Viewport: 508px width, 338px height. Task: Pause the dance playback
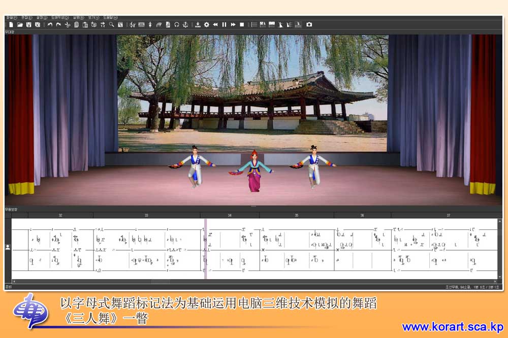click(x=224, y=24)
